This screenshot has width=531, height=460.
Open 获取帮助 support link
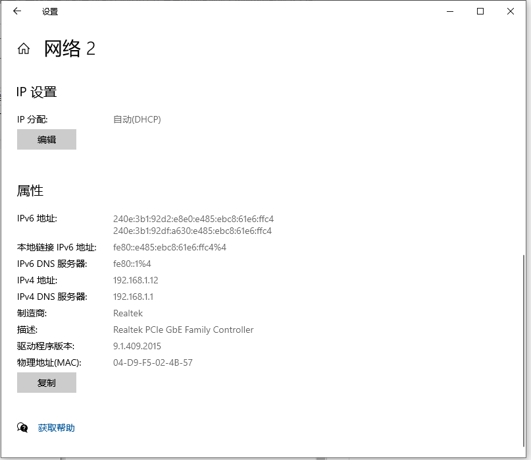point(56,428)
